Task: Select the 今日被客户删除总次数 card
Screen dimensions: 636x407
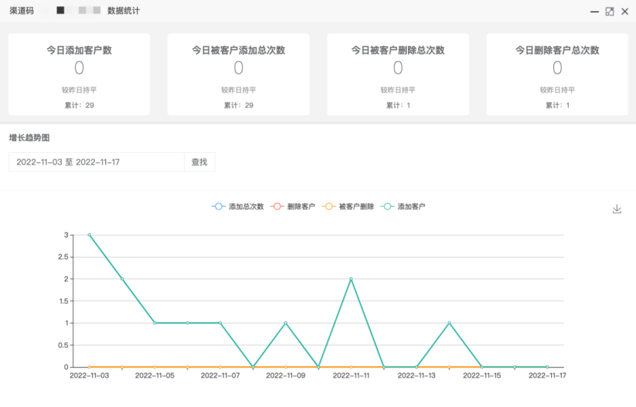Action: coord(397,74)
